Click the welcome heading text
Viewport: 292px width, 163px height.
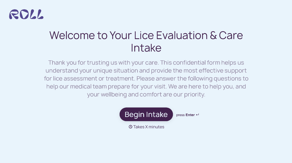pyautogui.click(x=146, y=41)
